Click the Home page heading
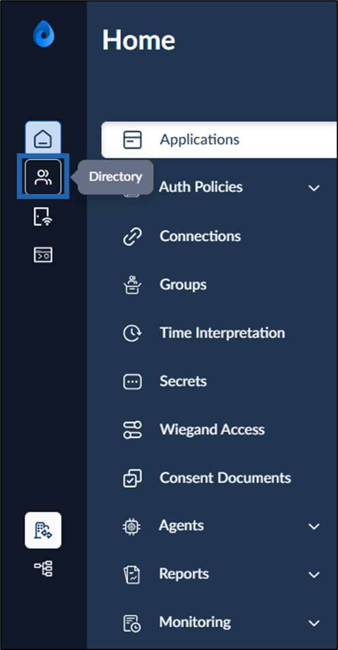Screen dimensions: 338x650 (x=139, y=40)
